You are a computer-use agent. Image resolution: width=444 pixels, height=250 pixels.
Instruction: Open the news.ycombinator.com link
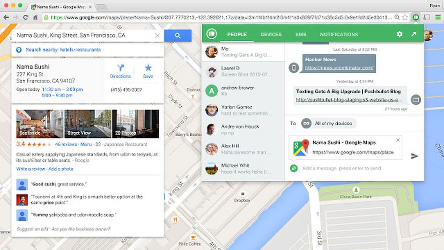coord(339,68)
